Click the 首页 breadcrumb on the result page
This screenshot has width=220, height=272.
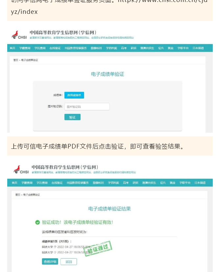[18, 194]
